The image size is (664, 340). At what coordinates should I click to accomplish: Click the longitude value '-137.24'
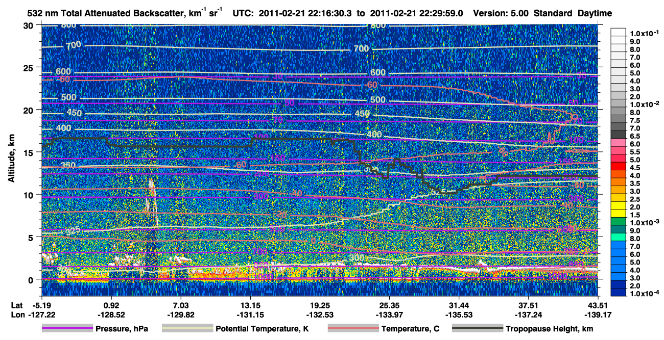pos(528,315)
